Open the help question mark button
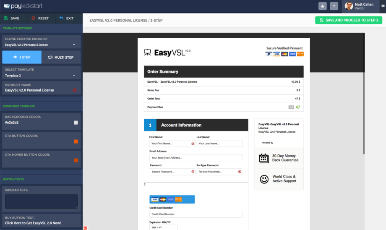This screenshot has width=386, height=230. pos(334,6)
